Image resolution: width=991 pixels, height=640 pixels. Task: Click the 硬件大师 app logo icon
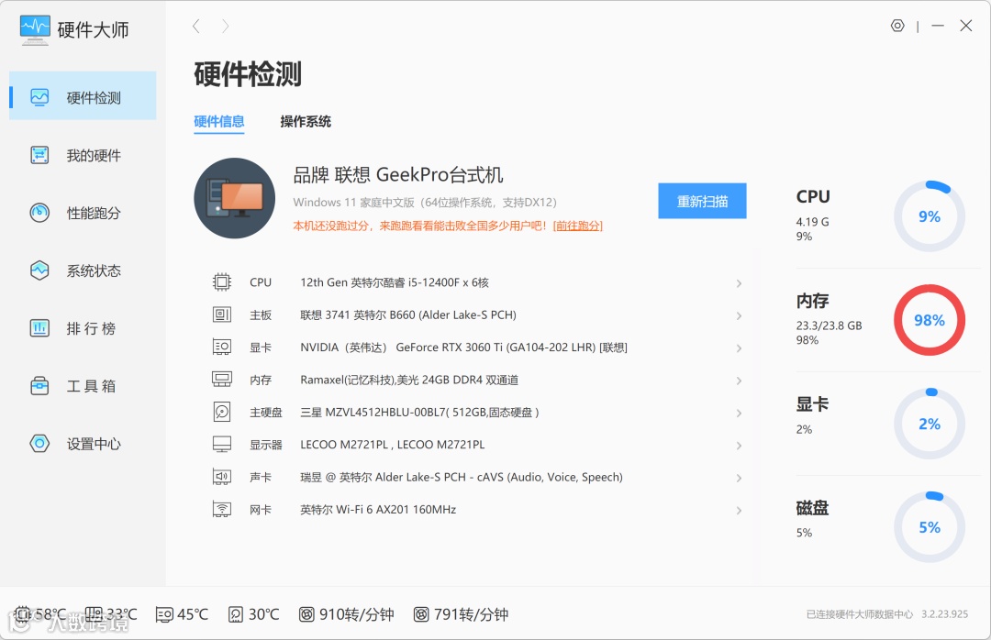[x=35, y=29]
